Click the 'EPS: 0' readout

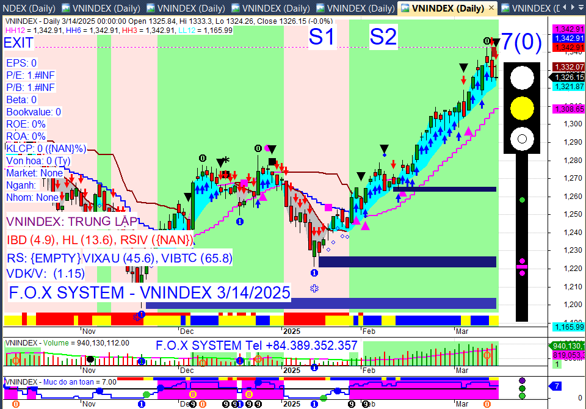[x=21, y=63]
